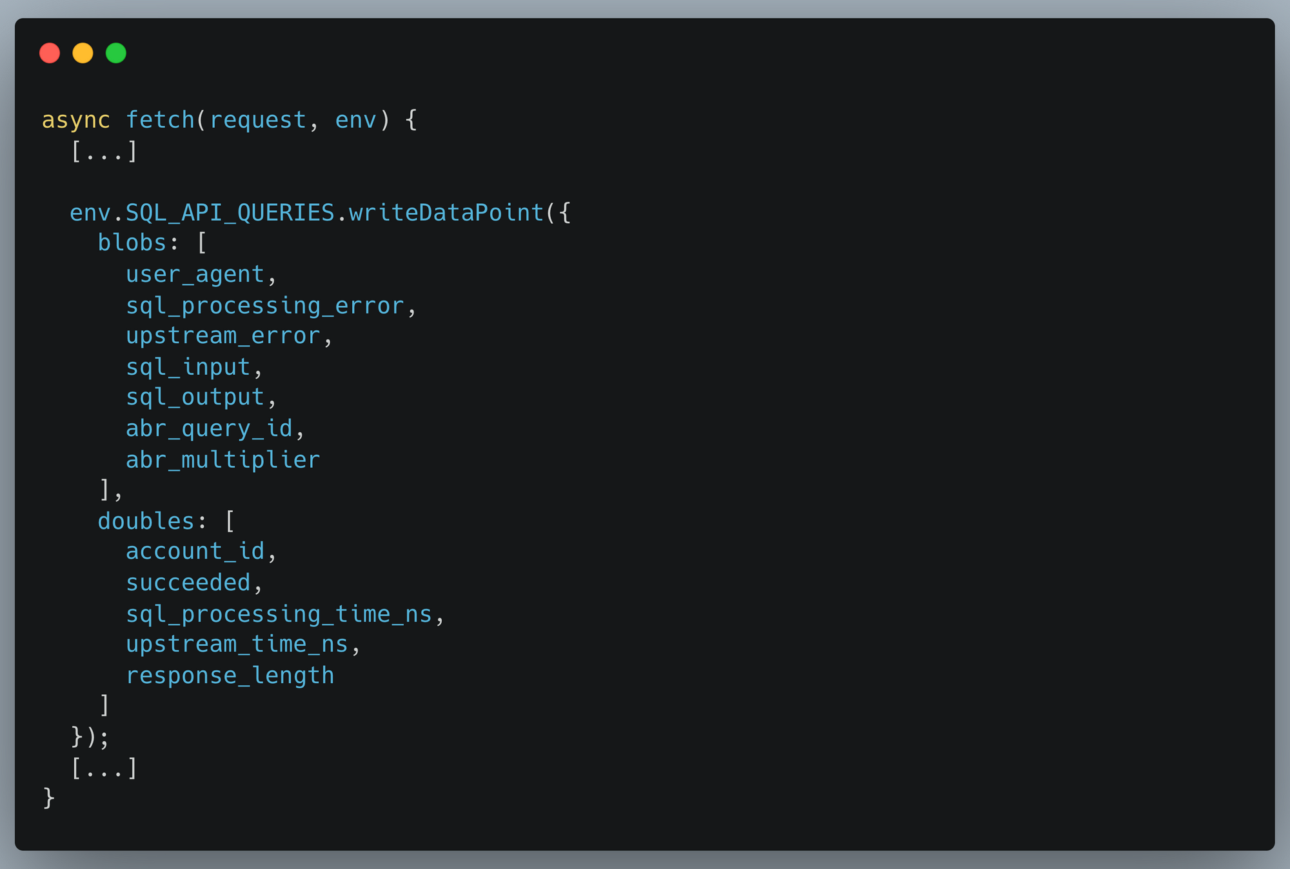The width and height of the screenshot is (1290, 869).
Task: Click the sql_processing_time_ns variable
Action: (x=279, y=614)
